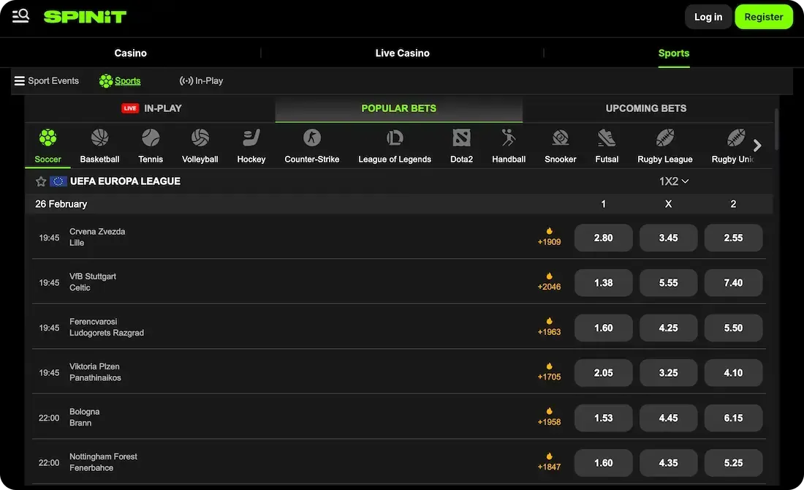Bet on Lille at 2.55

pos(733,238)
